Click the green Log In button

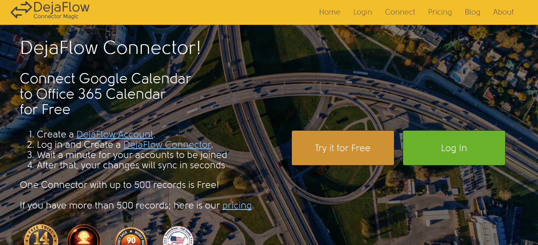tap(454, 148)
